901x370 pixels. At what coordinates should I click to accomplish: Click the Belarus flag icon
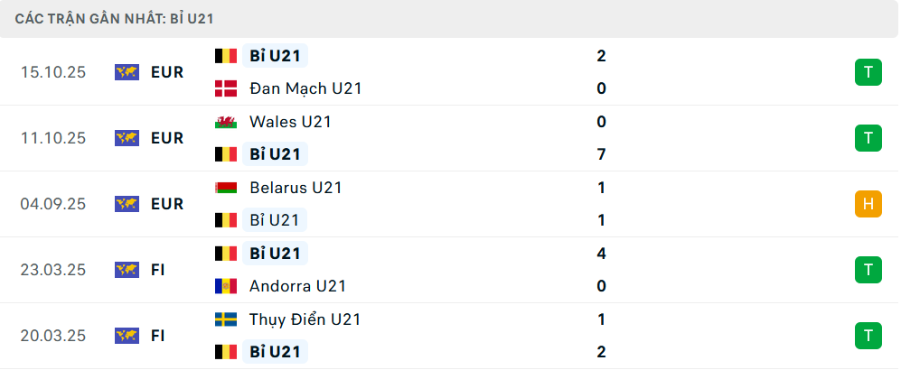225,188
